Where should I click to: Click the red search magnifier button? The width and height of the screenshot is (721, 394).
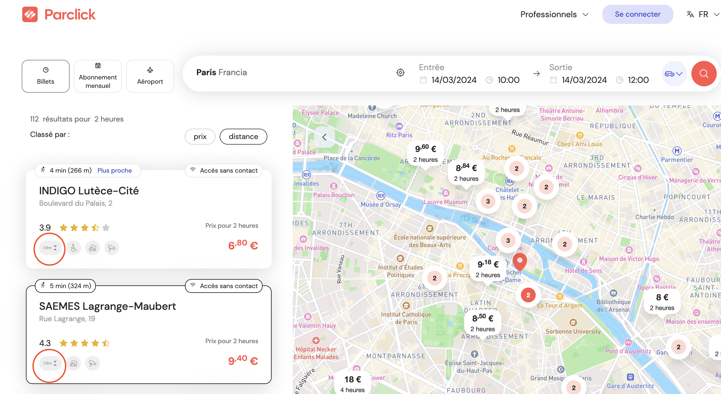[703, 74]
